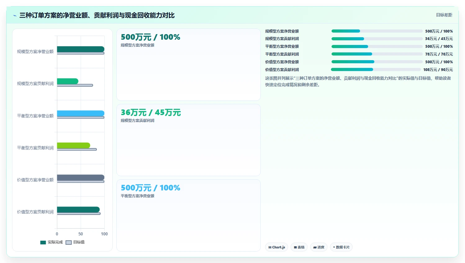Click the 规模型方案净营业额 chart bar

pos(81,49)
